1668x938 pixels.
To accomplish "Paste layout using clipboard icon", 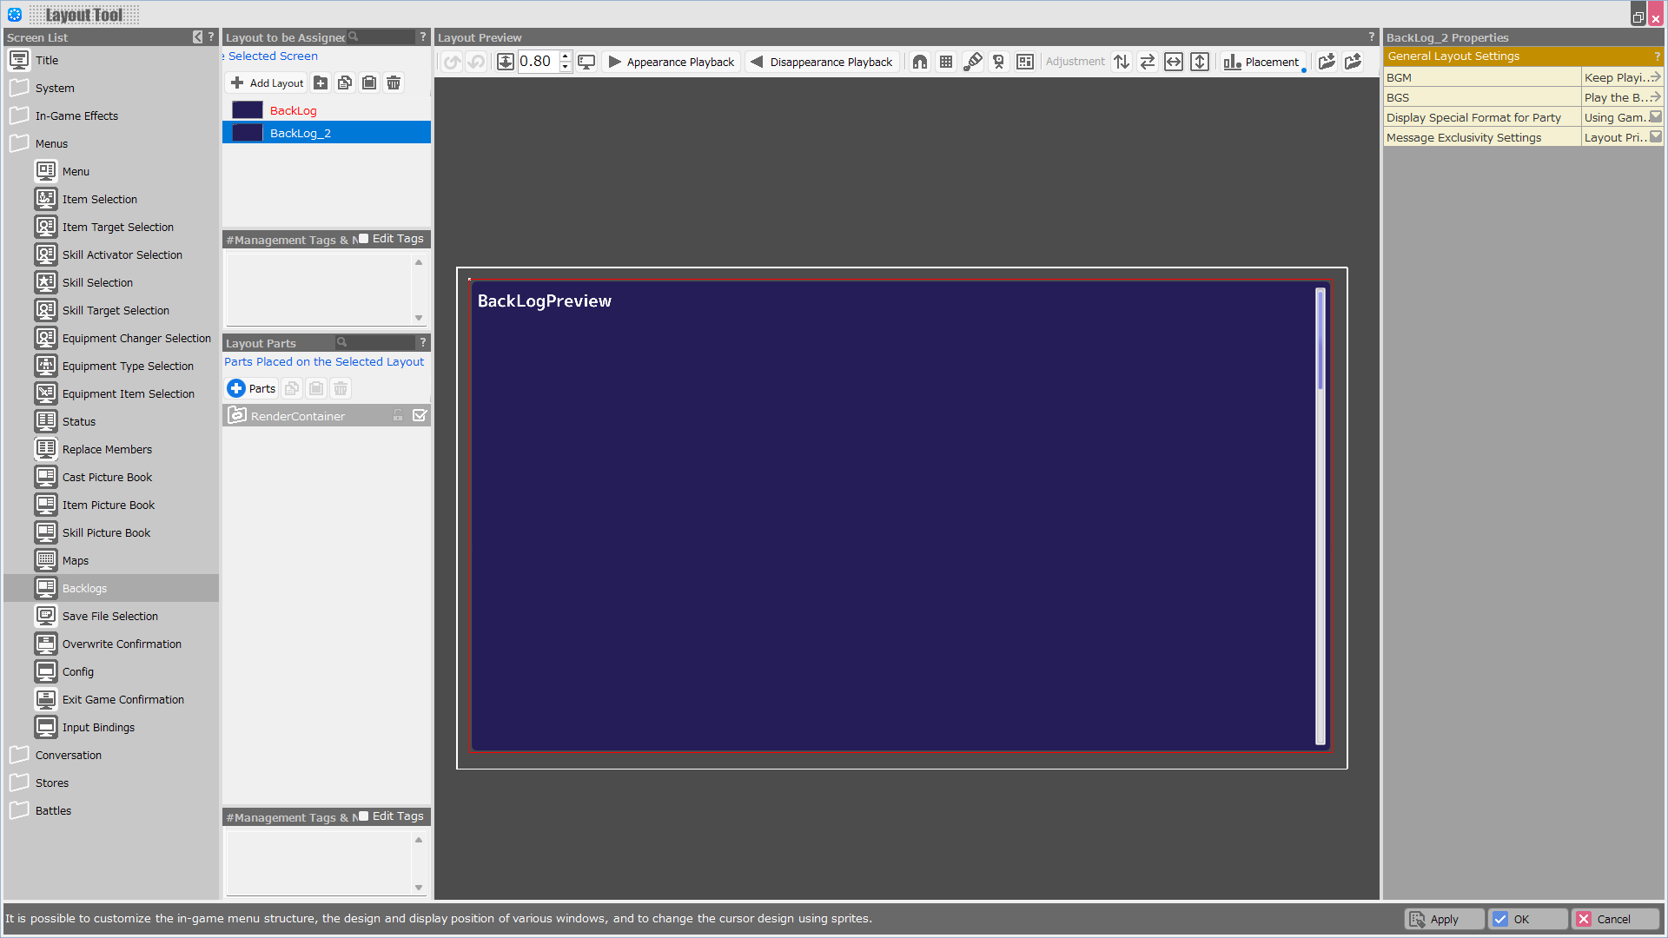I will [x=369, y=83].
